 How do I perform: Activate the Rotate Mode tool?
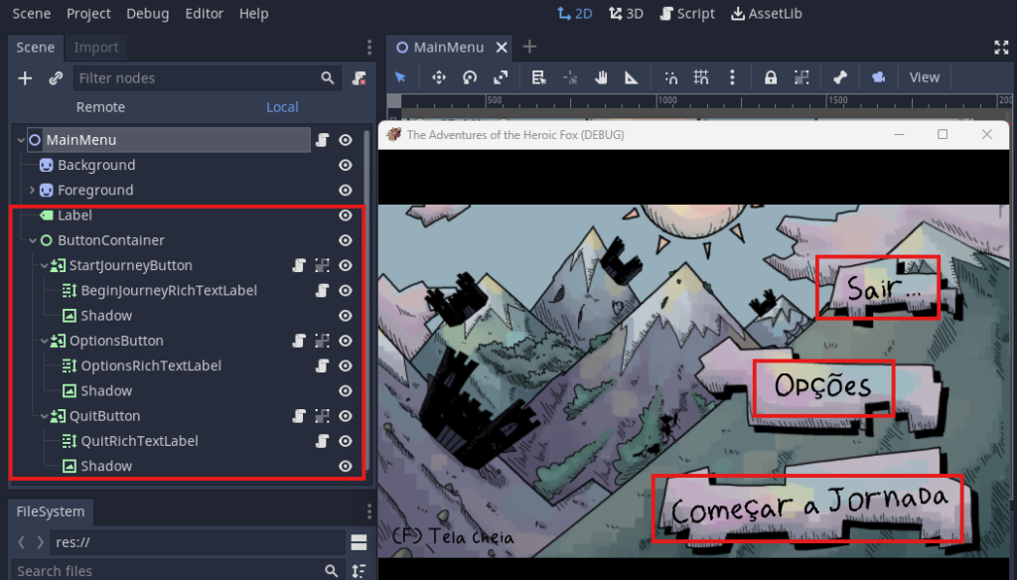(x=470, y=77)
